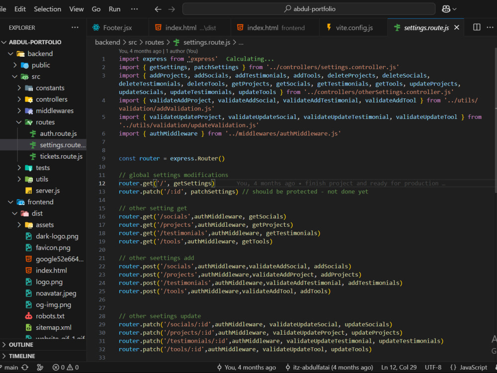The image size is (497, 373).
Task: Open favicon.png file
Action: point(53,248)
